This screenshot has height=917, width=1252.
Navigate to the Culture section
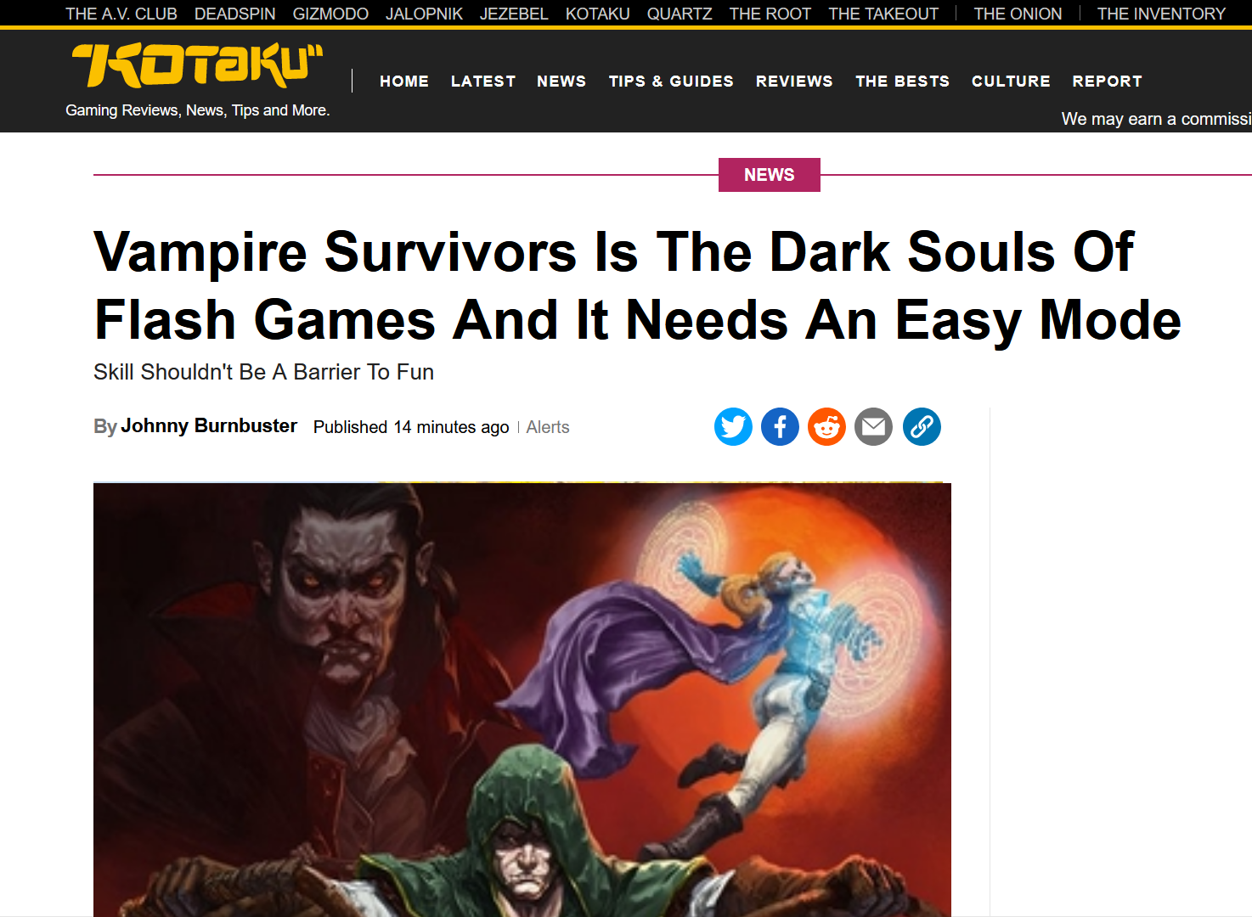point(1011,82)
